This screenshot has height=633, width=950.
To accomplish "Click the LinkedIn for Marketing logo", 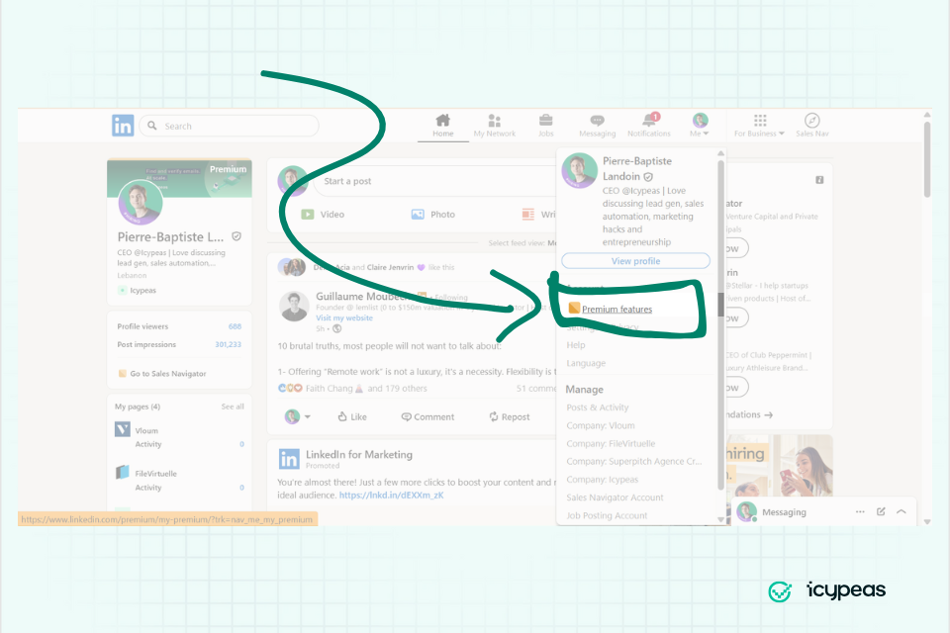I will tap(289, 459).
